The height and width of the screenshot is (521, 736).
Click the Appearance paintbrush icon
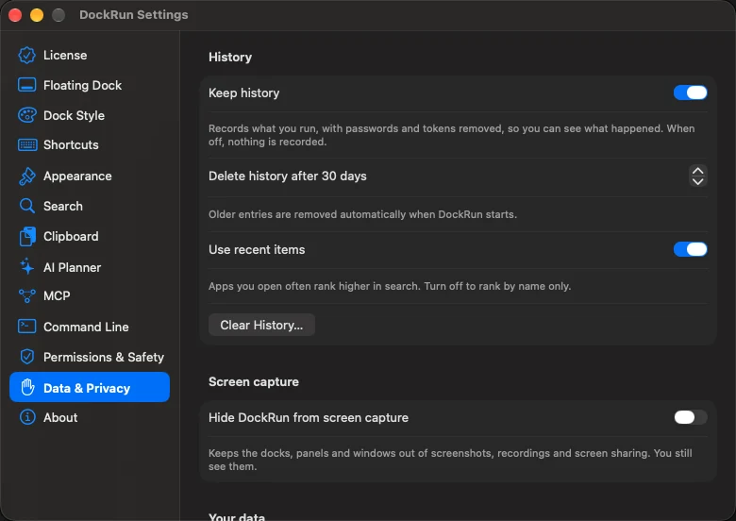pyautogui.click(x=26, y=176)
